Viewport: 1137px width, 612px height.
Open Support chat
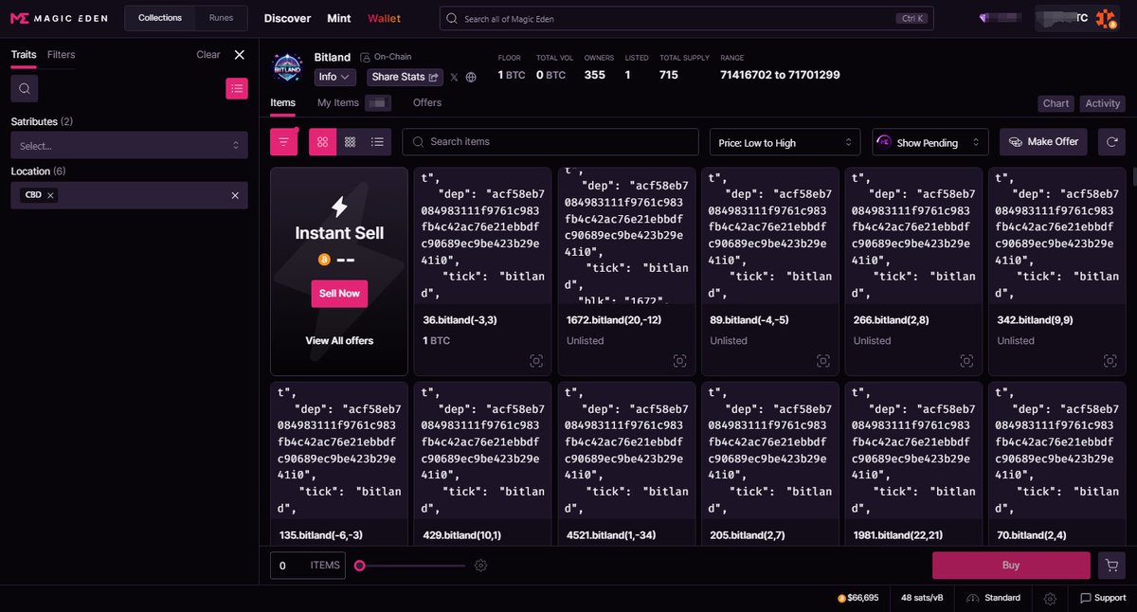point(1103,599)
